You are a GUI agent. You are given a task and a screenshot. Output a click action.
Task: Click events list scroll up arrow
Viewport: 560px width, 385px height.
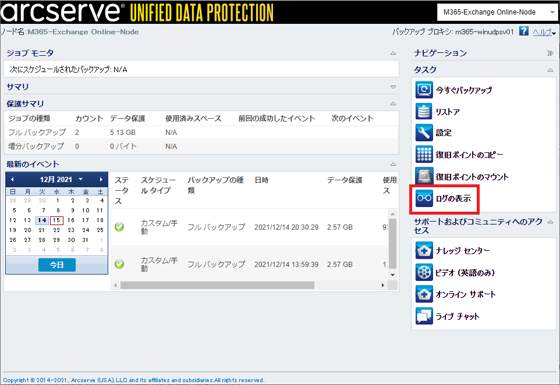coord(392,214)
